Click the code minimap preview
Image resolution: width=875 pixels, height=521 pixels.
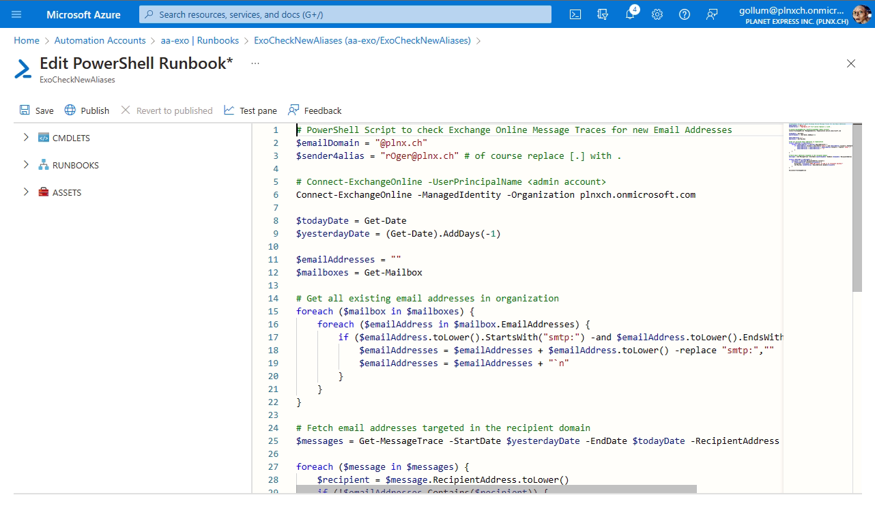coord(818,143)
